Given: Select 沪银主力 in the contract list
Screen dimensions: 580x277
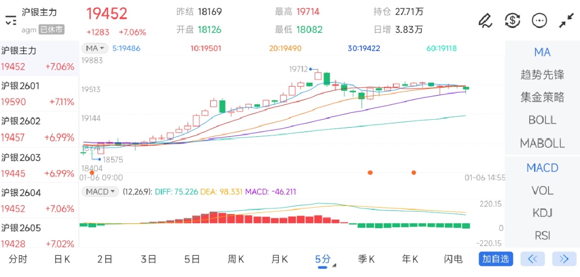Looking at the screenshot, I should [39, 58].
